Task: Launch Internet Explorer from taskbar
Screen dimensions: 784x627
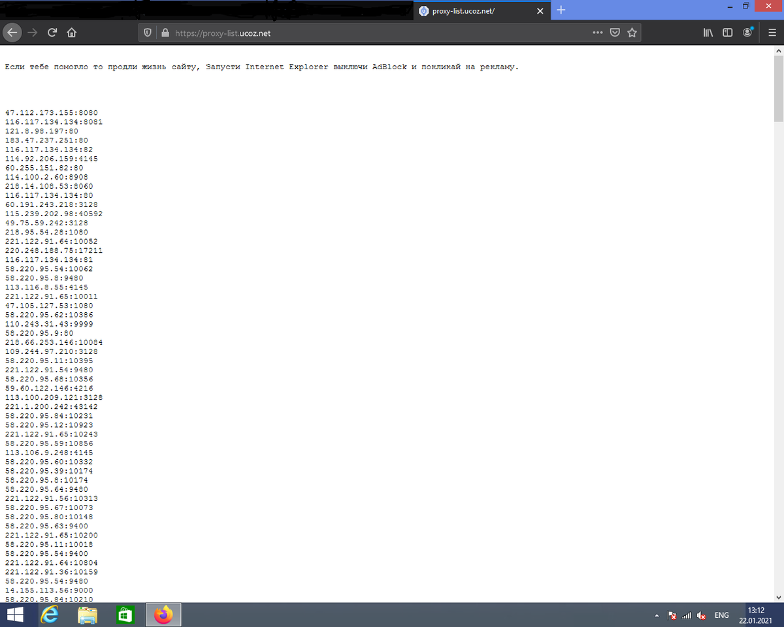Action: pos(50,615)
